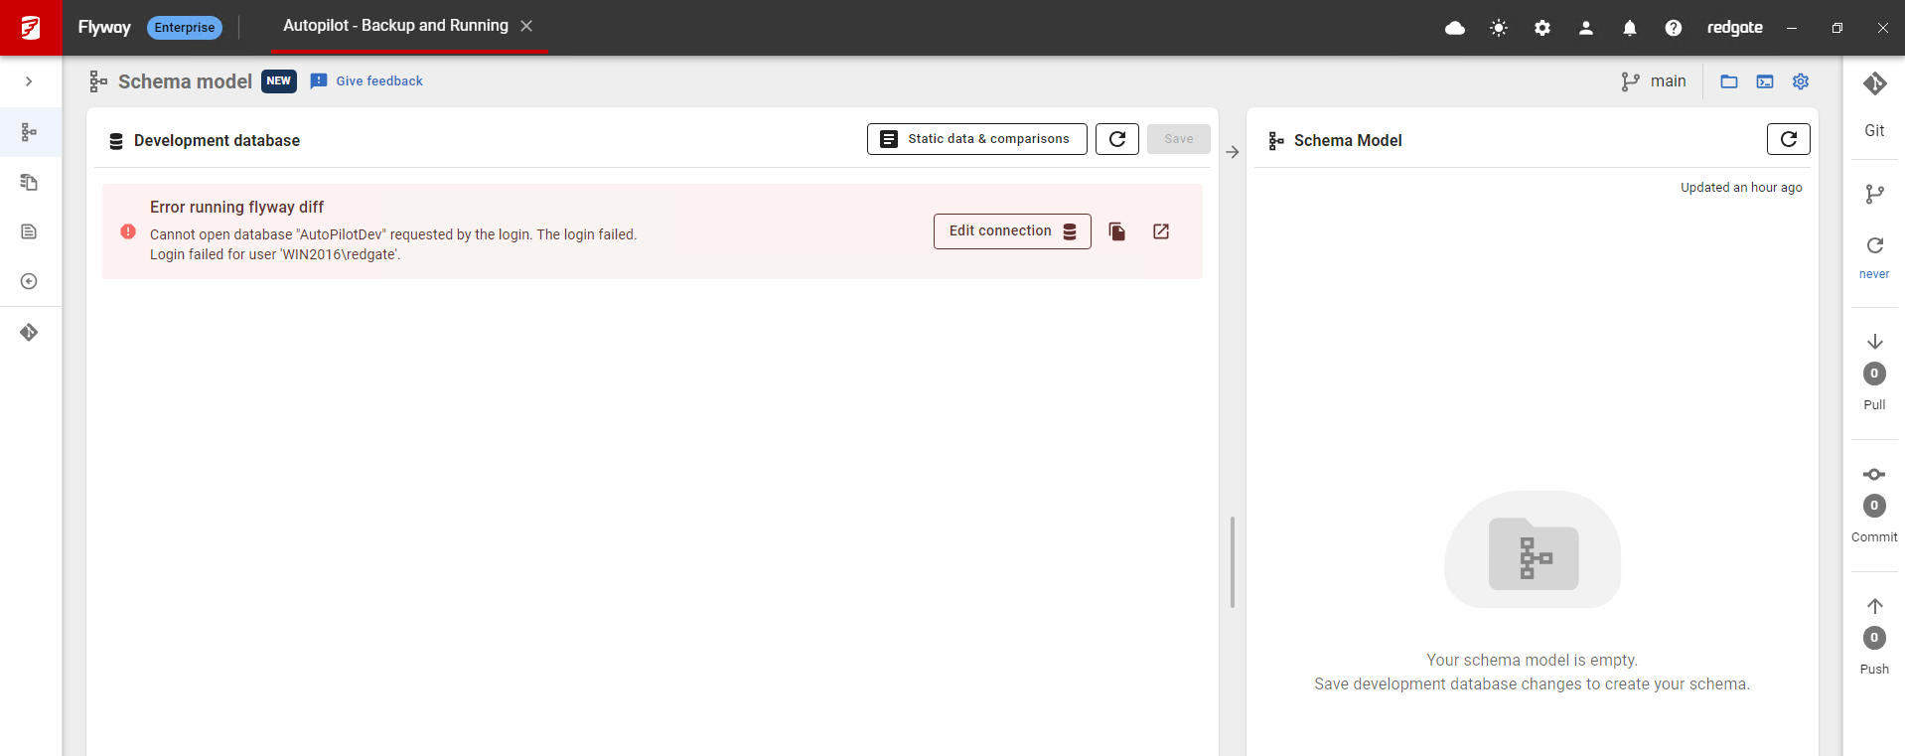Open the command terminal icon
This screenshot has width=1905, height=756.
1765,81
